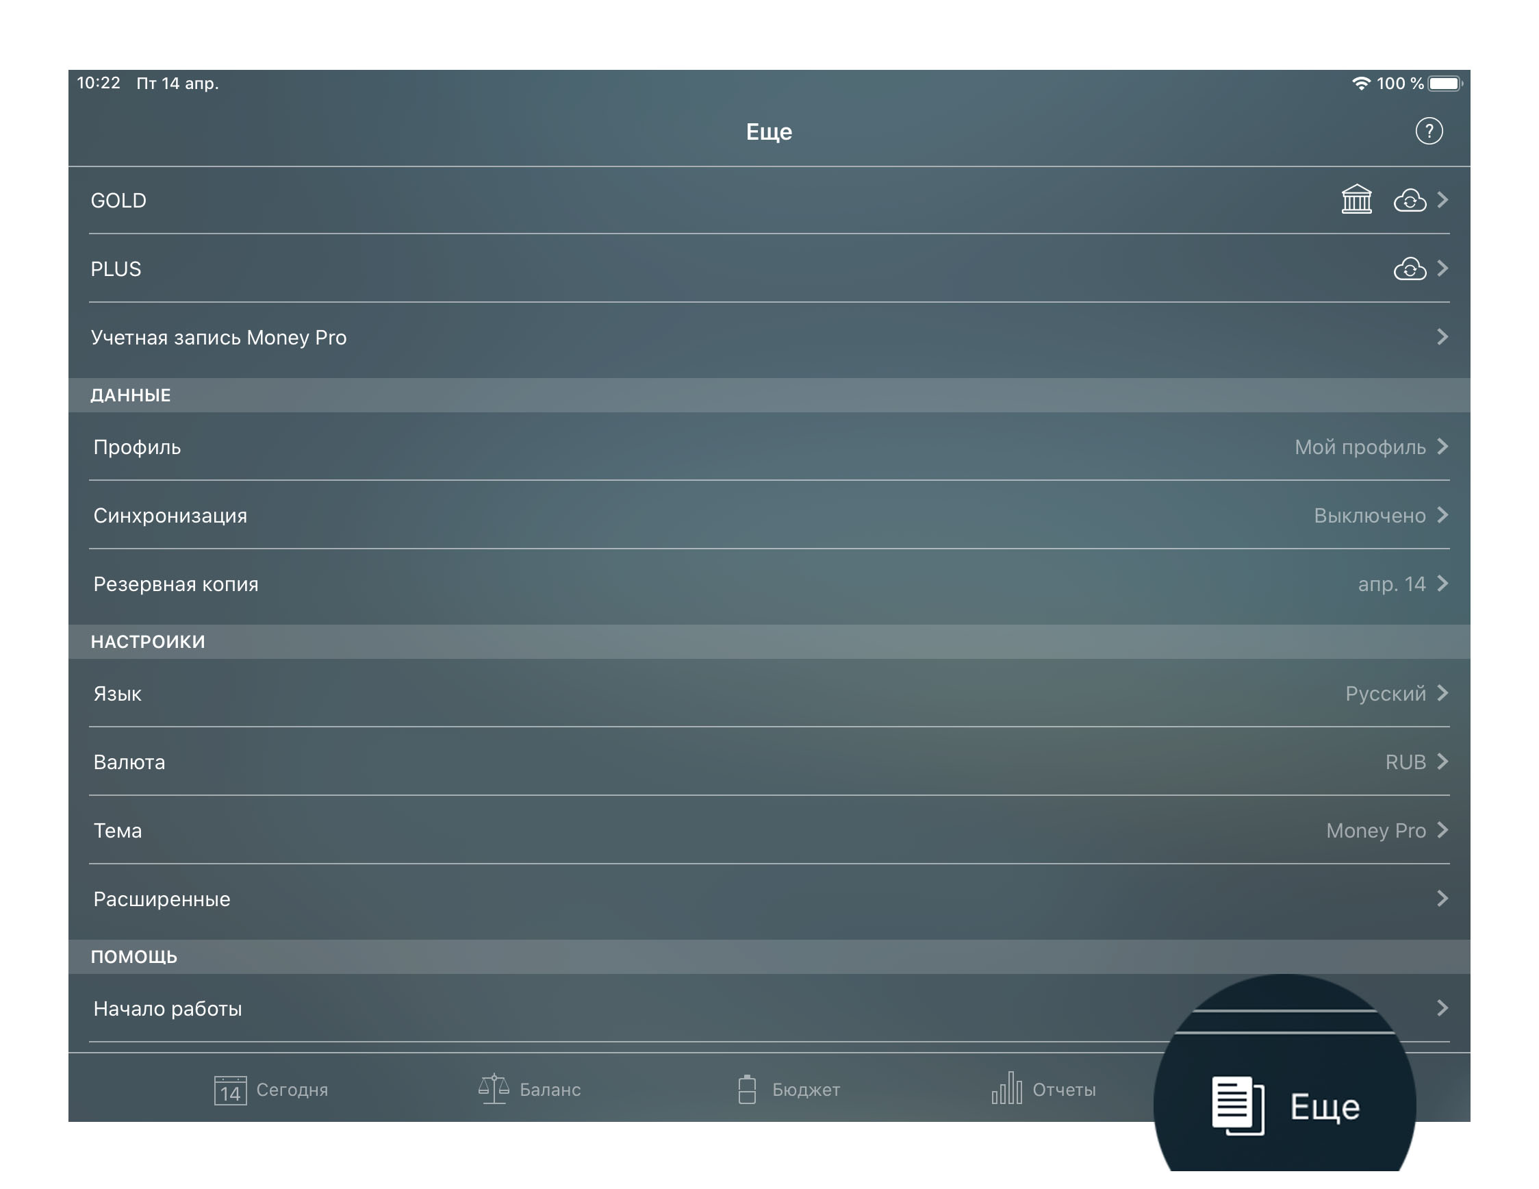Select the Валюта currency option
The height and width of the screenshot is (1189, 1539).
coord(770,762)
